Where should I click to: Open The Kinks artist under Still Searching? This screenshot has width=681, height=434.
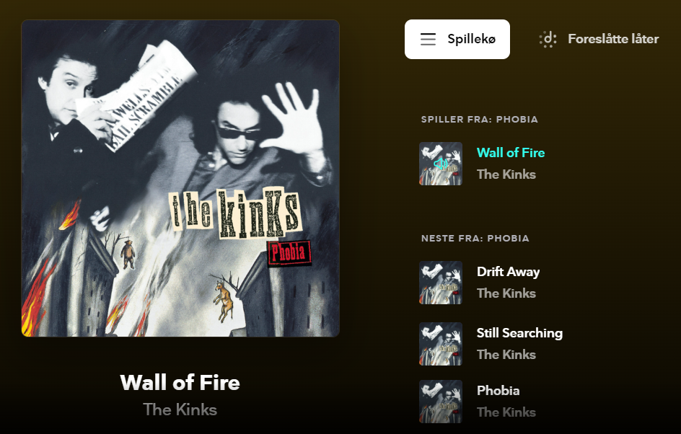[x=506, y=355]
